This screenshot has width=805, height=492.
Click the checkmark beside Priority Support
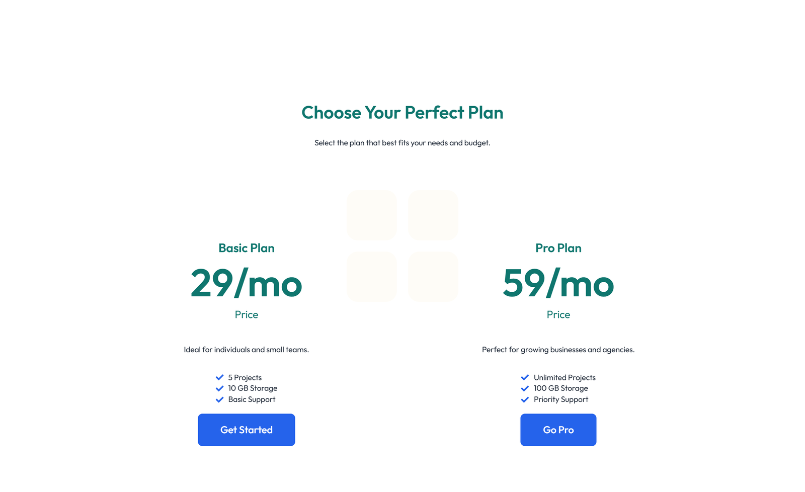tap(525, 399)
